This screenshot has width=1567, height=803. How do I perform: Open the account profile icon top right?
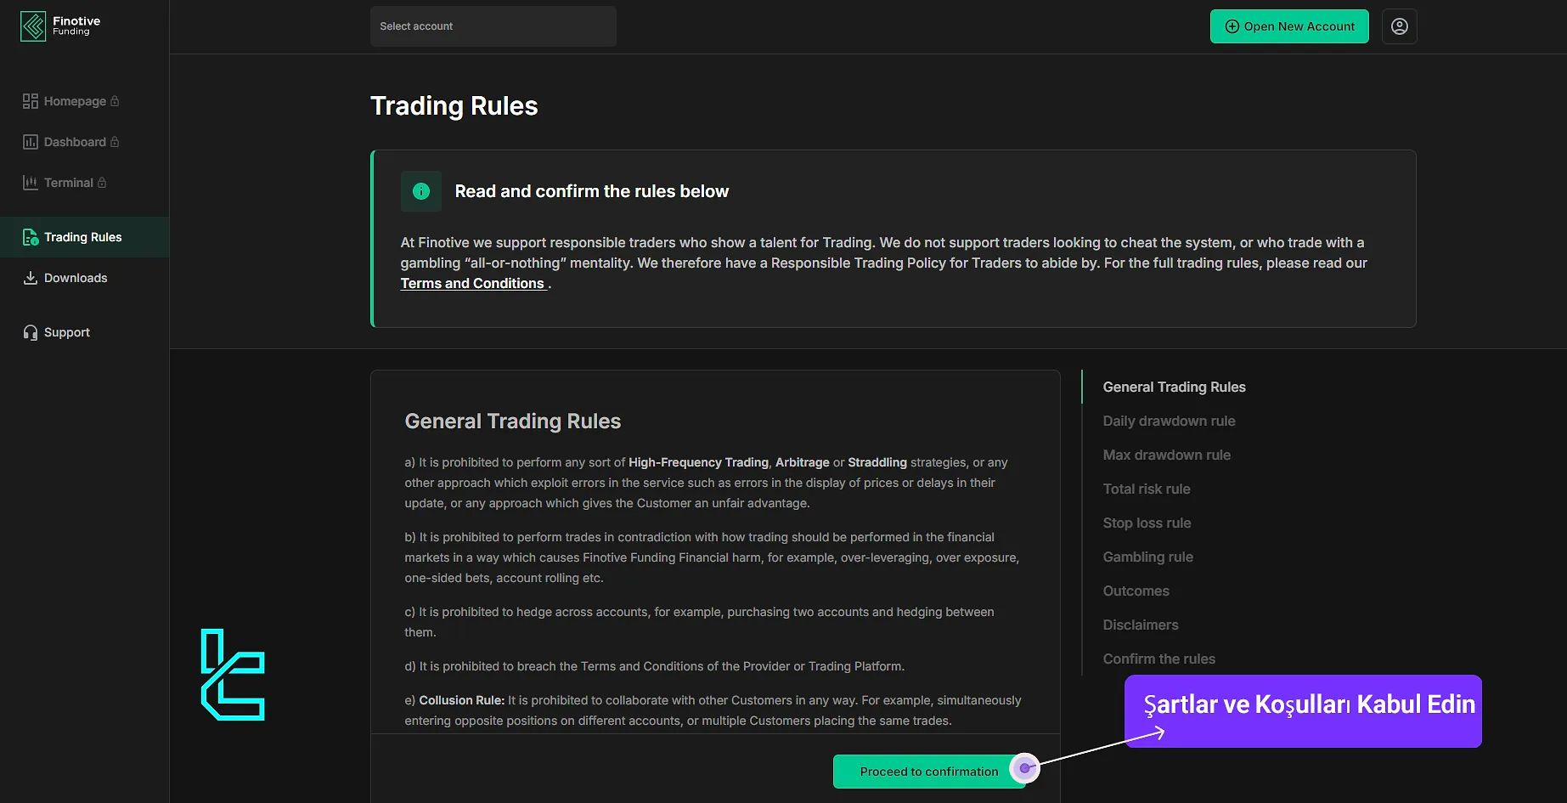[1399, 25]
